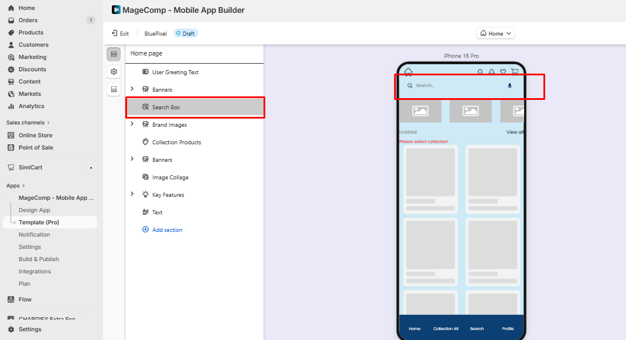Click View all link in phone preview

(x=515, y=132)
